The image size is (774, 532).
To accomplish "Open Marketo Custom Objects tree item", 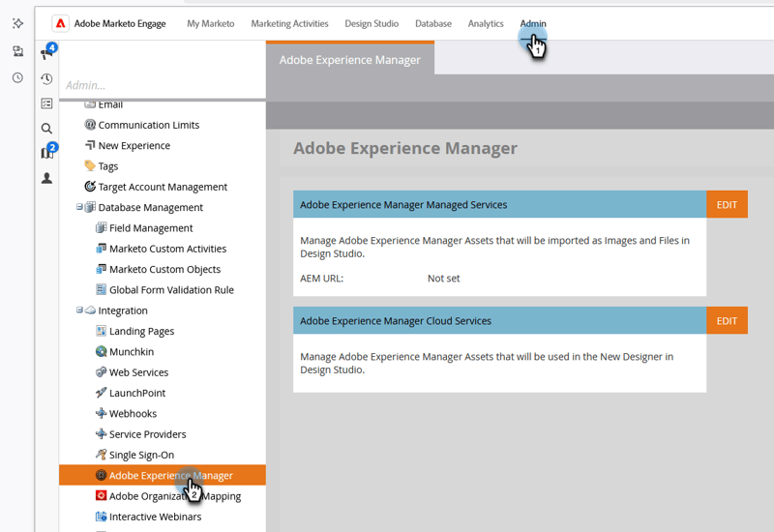I will (164, 270).
